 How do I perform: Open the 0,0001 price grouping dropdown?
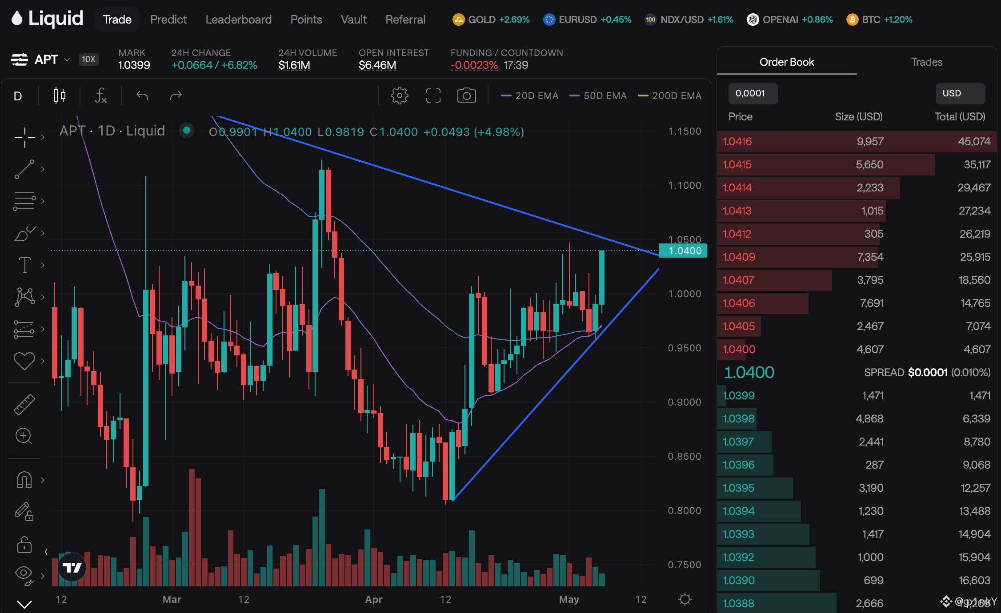(x=753, y=93)
